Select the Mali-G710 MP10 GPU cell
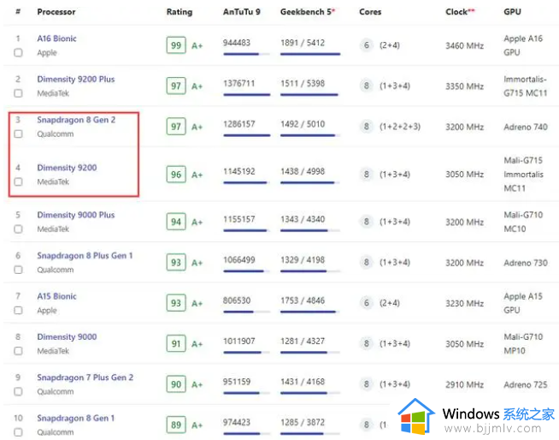Image resolution: width=559 pixels, height=440 pixels. [x=523, y=344]
